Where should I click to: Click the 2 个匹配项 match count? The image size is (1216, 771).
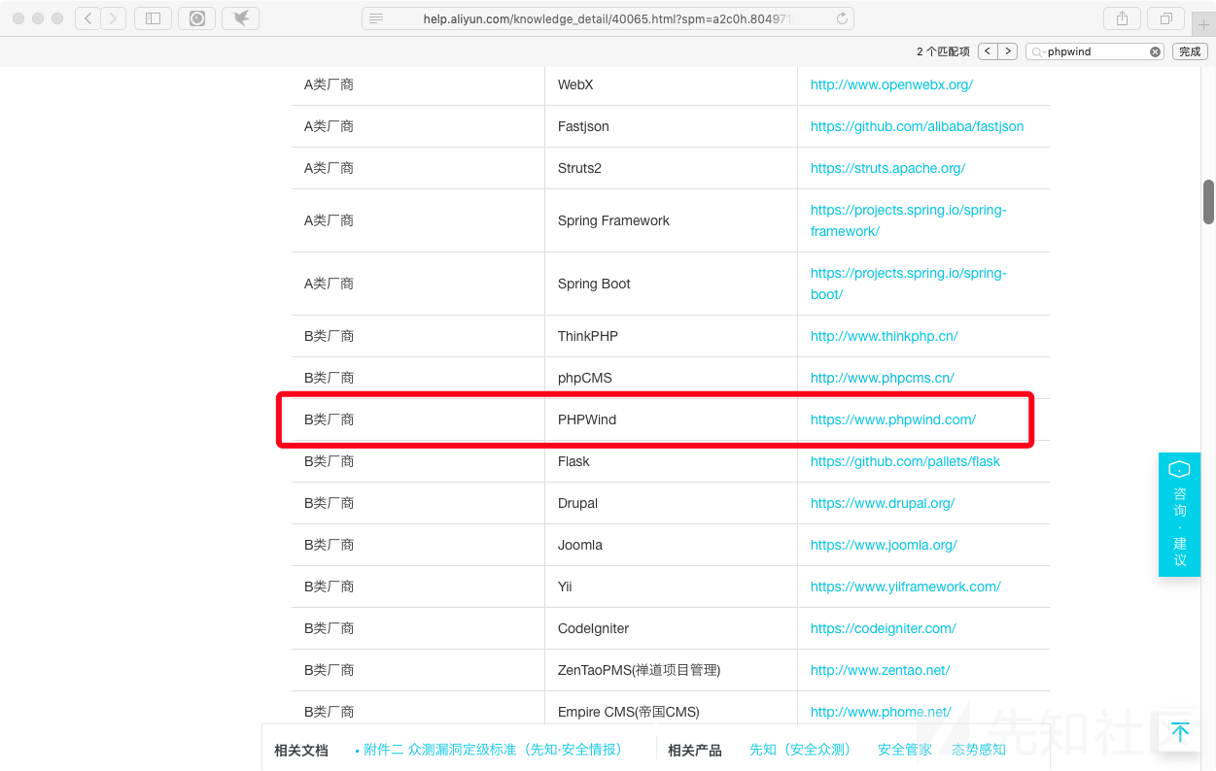[x=943, y=51]
